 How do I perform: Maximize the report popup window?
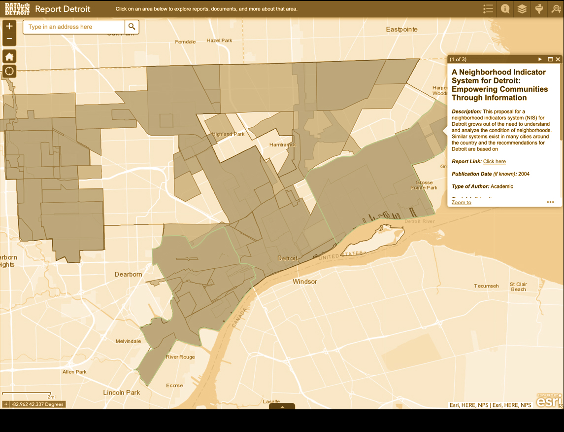tap(550, 59)
